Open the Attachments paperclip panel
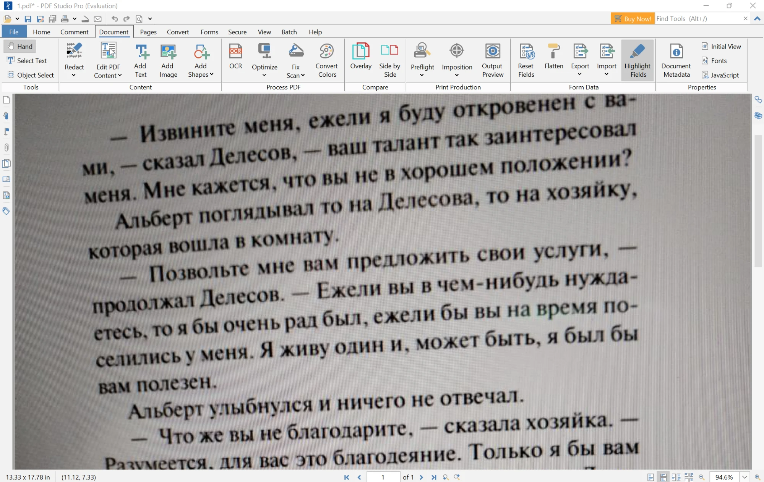Image resolution: width=764 pixels, height=482 pixels. tap(6, 147)
